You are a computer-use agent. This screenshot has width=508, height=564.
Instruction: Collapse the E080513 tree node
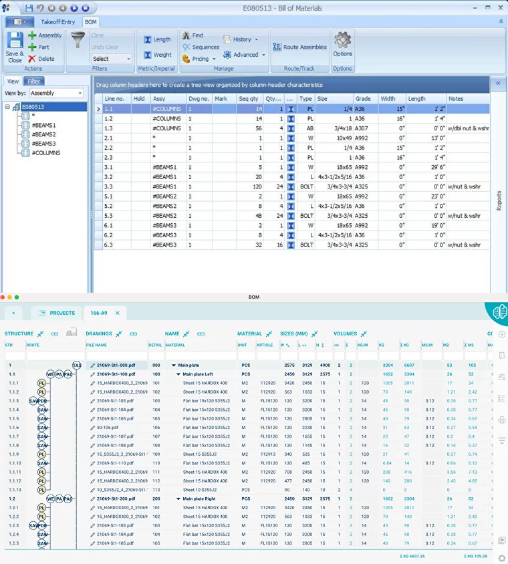point(7,107)
